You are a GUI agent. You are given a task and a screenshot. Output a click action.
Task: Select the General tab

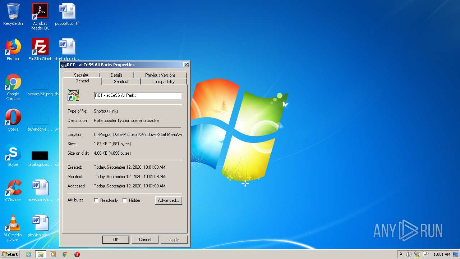coord(82,81)
